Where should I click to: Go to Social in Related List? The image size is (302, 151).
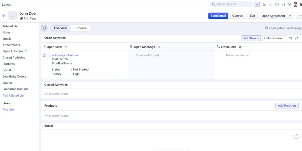coord(6,70)
